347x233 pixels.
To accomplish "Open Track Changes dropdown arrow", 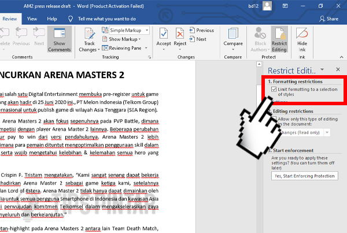I will (99, 50).
